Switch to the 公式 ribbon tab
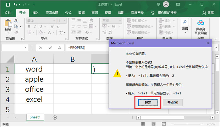The height and width of the screenshot is (127, 220). point(68,13)
